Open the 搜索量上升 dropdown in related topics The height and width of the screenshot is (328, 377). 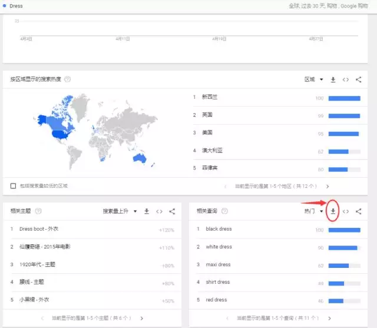pos(120,211)
